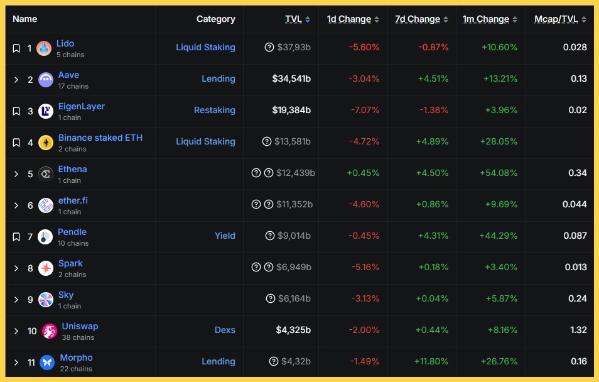
Task: Click the second help icon in ether.fi's TVL cell
Action: pyautogui.click(x=269, y=204)
